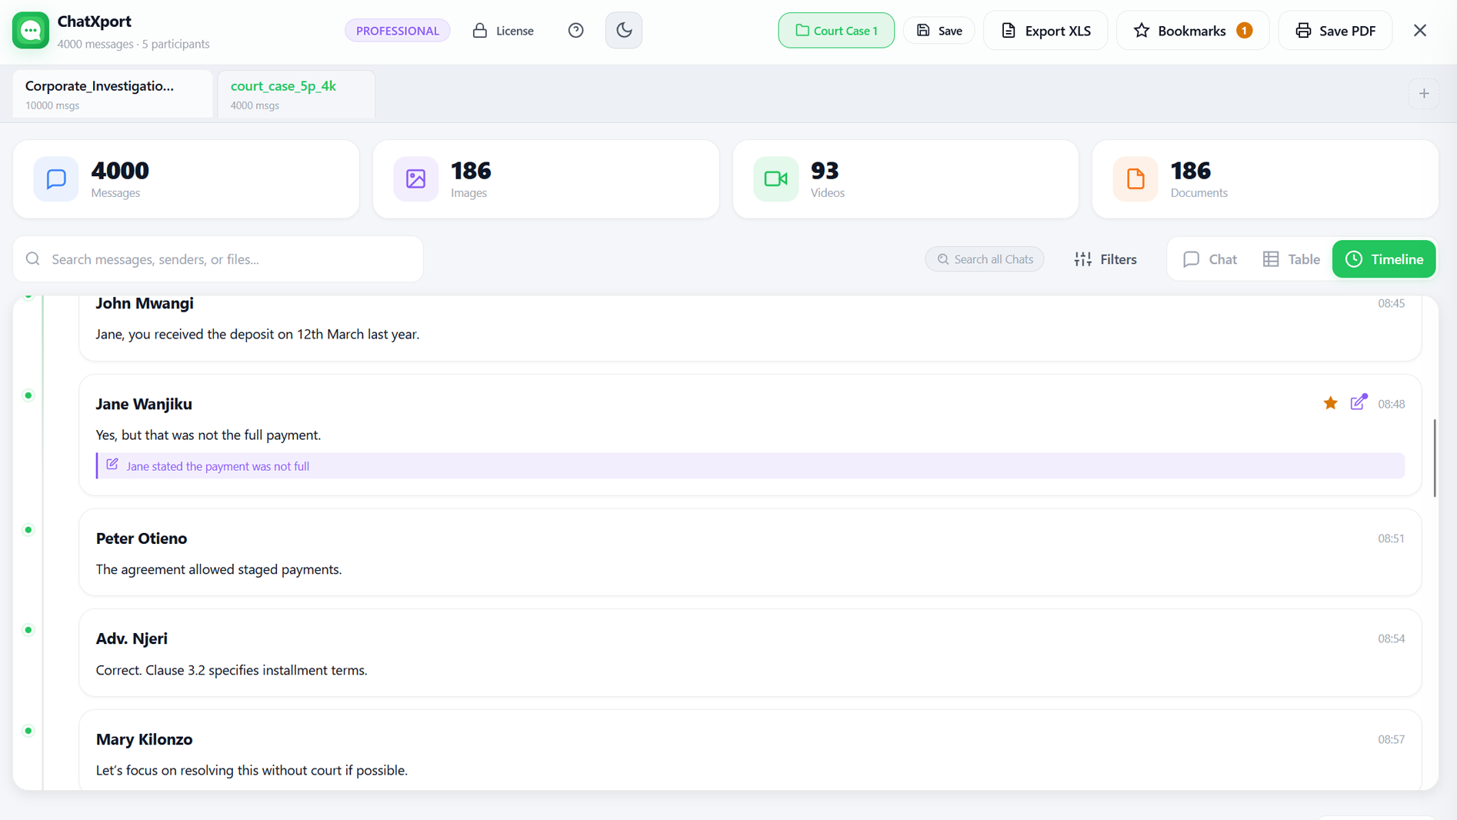Toggle dark mode with the moon icon
The image size is (1457, 820).
[x=623, y=31]
